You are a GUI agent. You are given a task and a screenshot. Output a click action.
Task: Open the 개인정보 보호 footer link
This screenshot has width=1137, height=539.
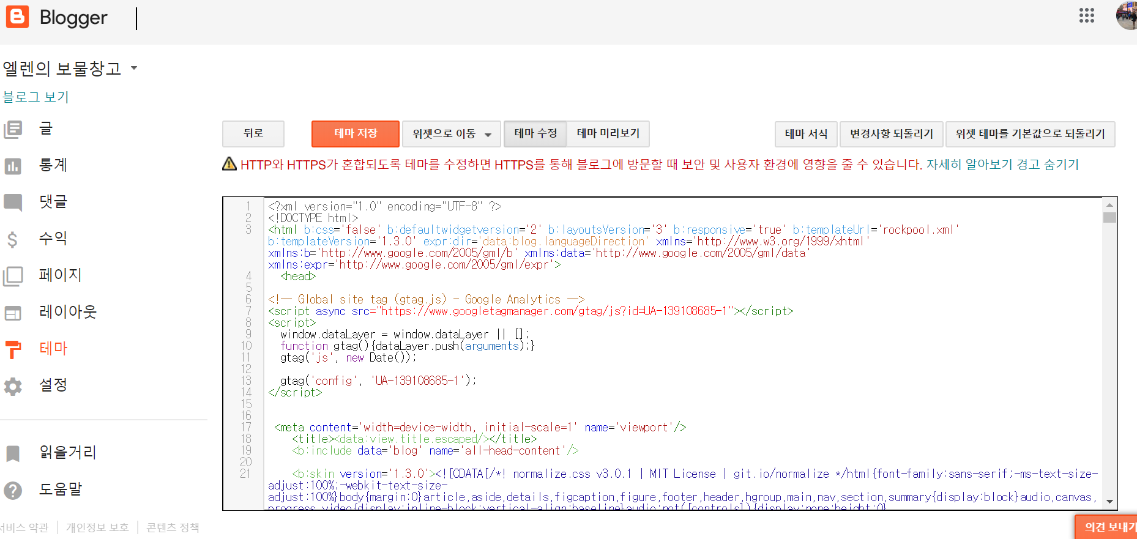(x=97, y=527)
